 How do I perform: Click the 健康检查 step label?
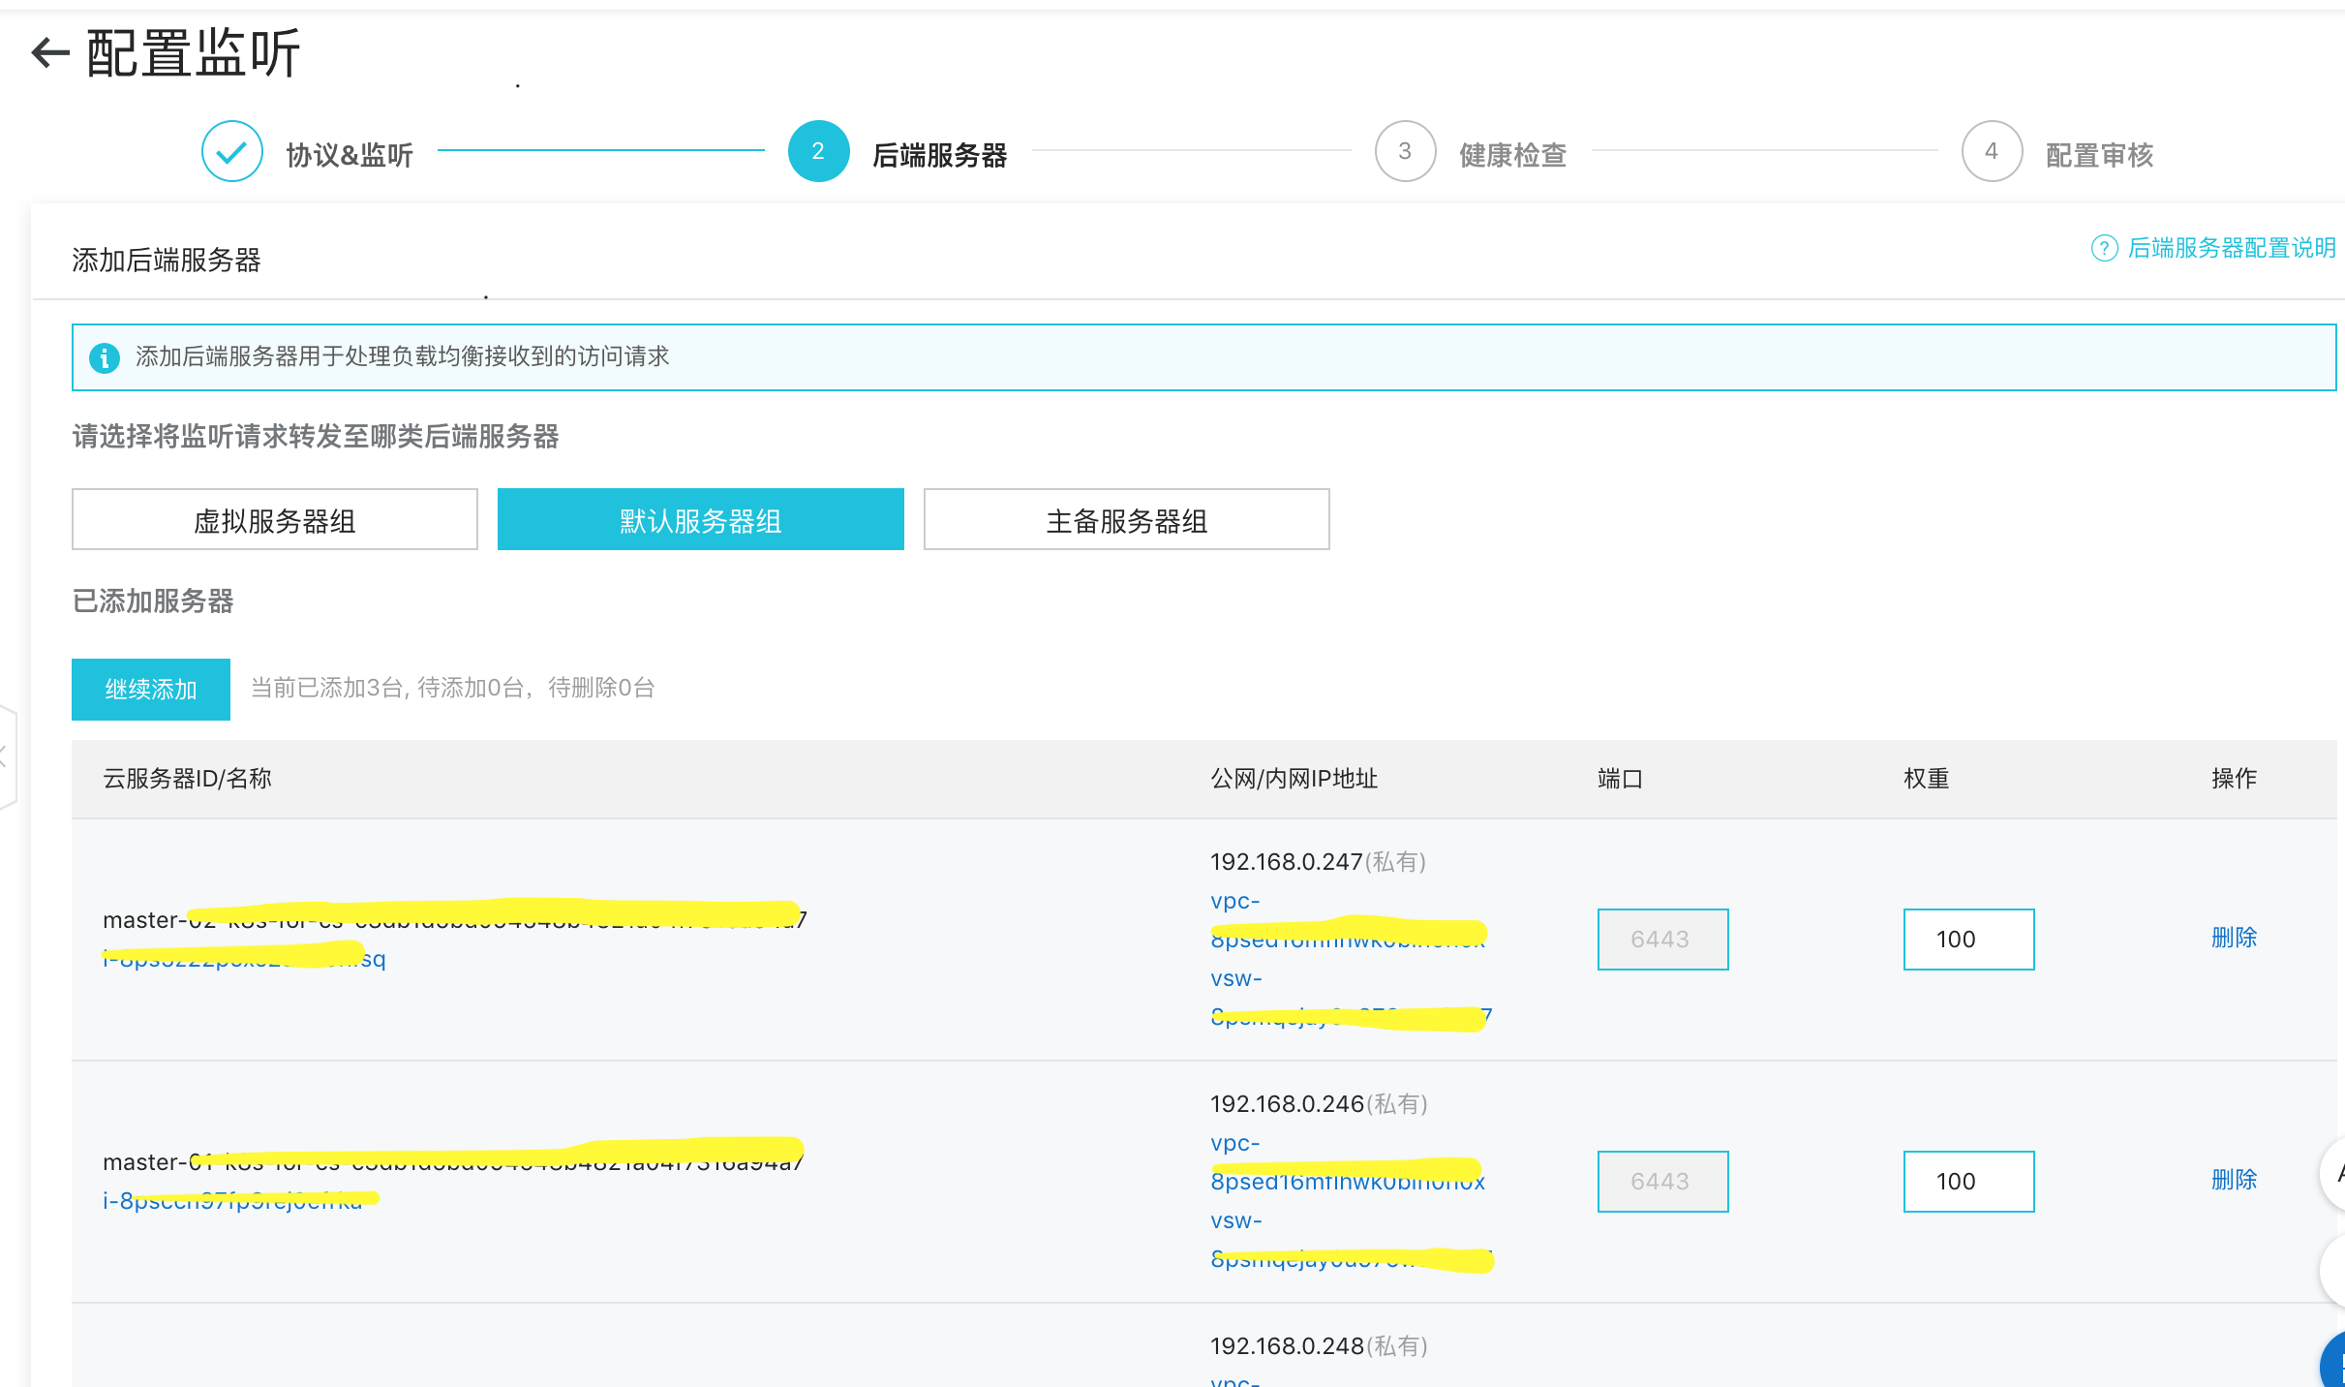point(1512,155)
